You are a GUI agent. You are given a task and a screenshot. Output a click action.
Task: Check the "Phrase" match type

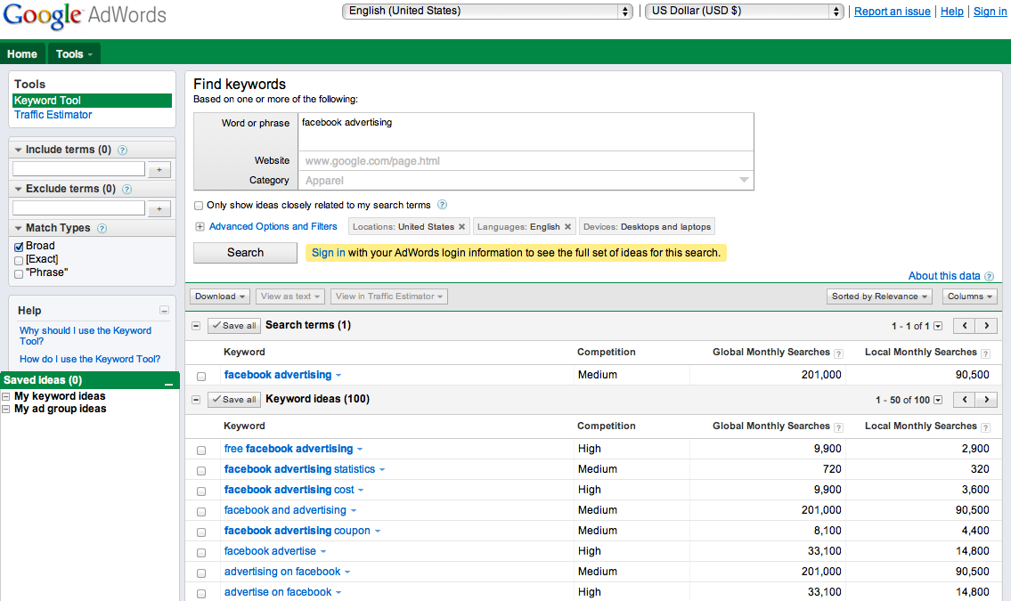(19, 273)
